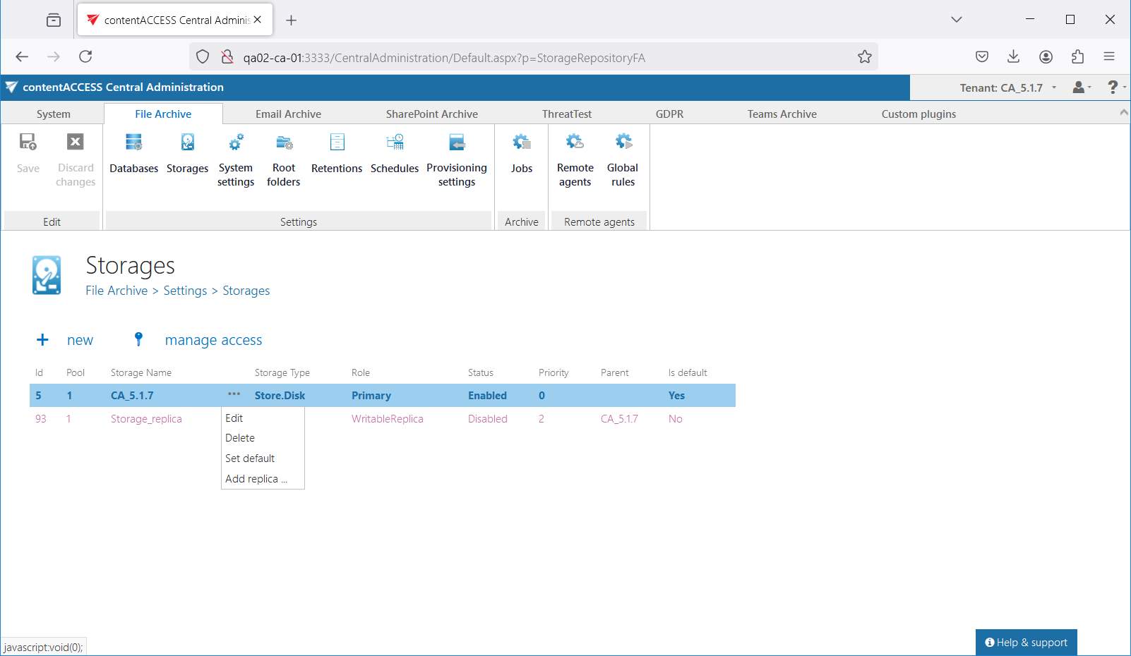Image resolution: width=1131 pixels, height=656 pixels.
Task: Select Add replica from context menu
Action: click(x=256, y=479)
